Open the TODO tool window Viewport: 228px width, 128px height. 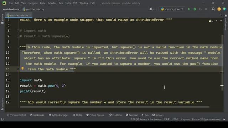[77, 115]
